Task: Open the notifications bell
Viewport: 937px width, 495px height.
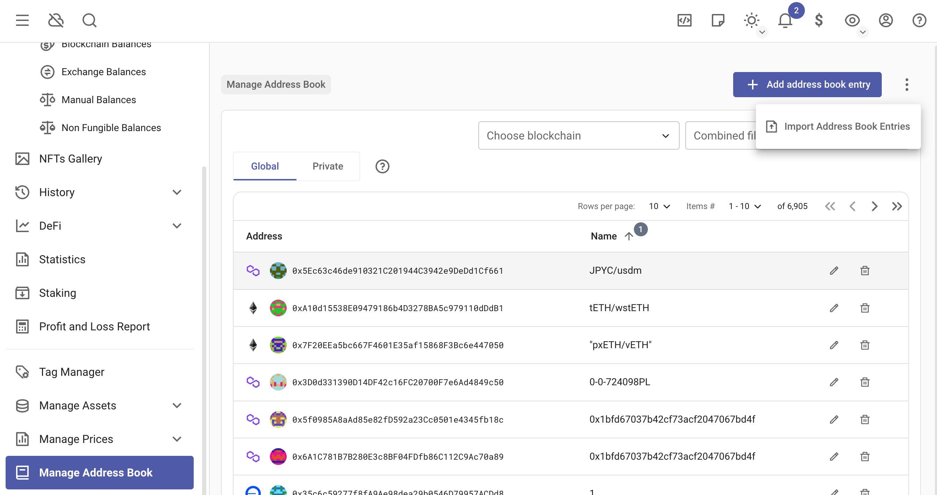Action: click(785, 20)
